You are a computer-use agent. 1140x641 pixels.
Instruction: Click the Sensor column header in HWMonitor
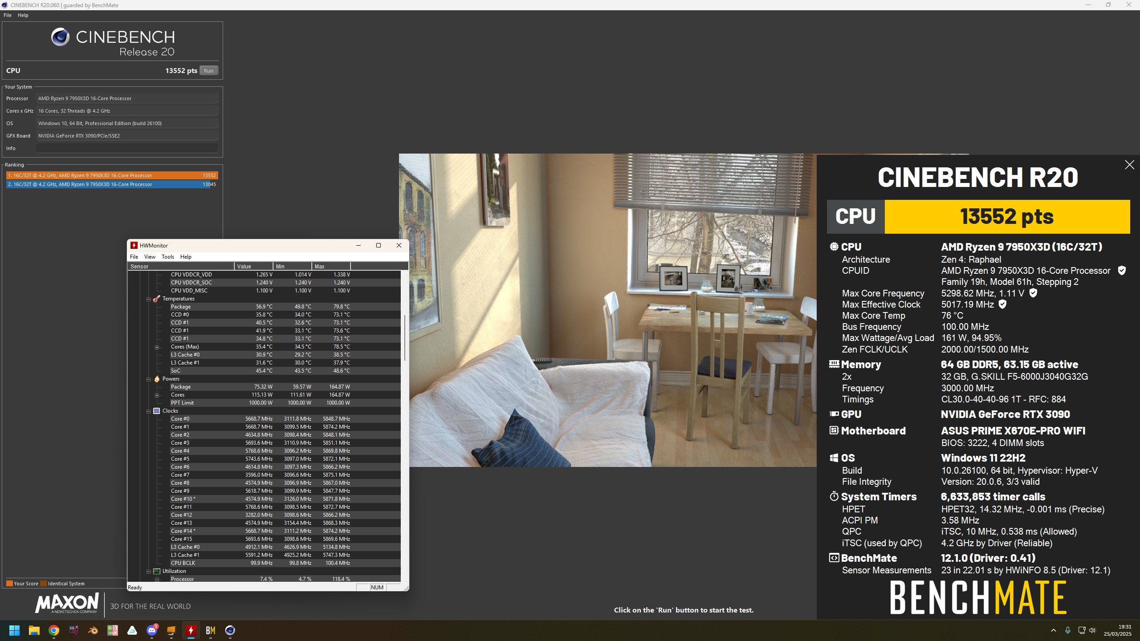point(181,266)
